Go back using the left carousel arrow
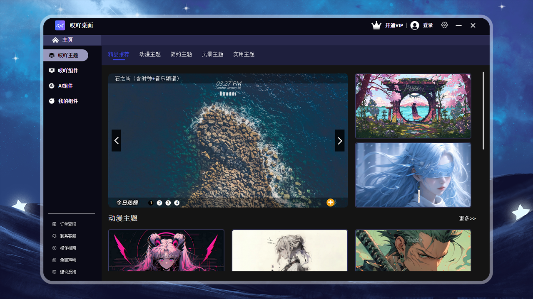Viewport: 533px width, 299px height. click(x=116, y=140)
